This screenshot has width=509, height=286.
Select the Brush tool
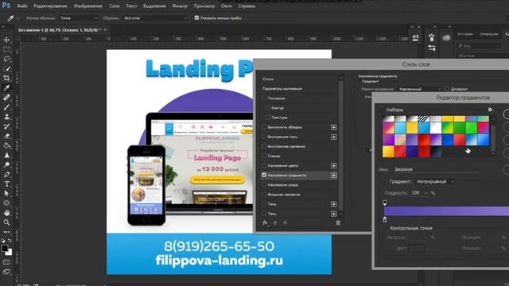pos(6,107)
